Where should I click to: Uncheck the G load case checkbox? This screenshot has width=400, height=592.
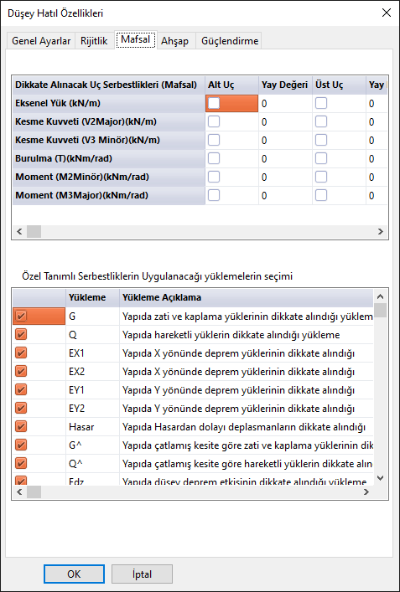click(21, 316)
